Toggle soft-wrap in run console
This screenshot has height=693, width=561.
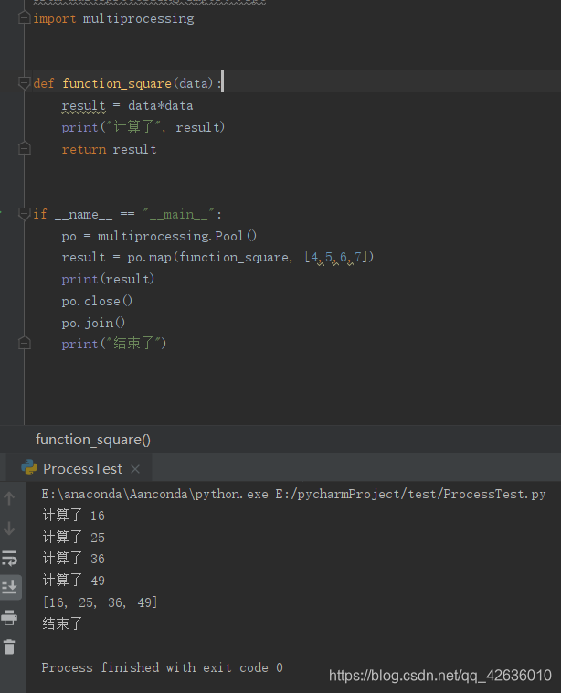9,559
